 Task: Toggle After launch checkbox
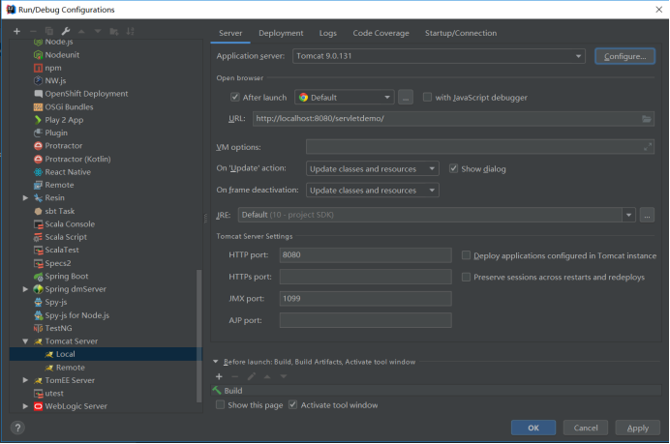point(235,97)
